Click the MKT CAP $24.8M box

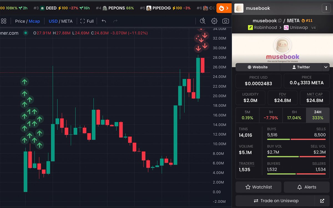315,98
